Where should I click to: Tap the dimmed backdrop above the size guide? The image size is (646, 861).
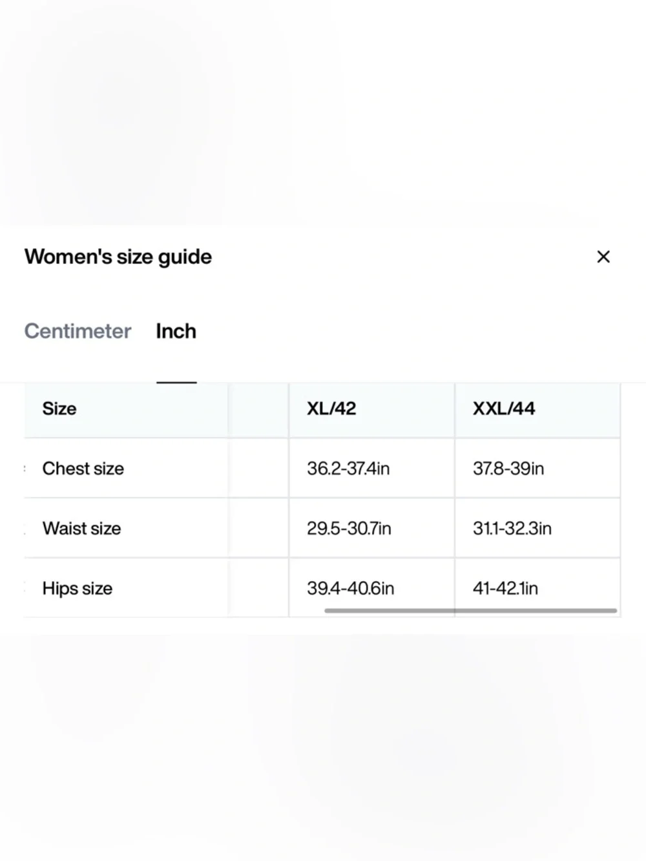click(x=323, y=110)
